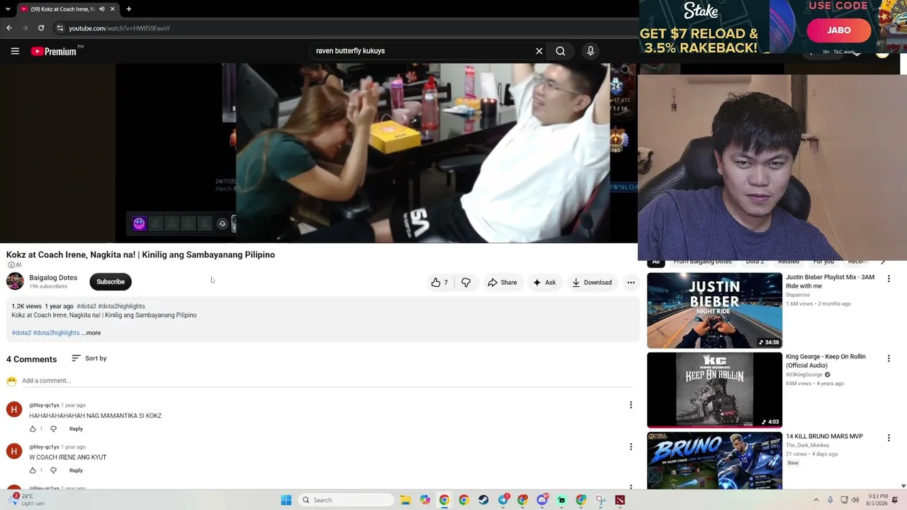Image resolution: width=907 pixels, height=510 pixels.
Task: Select the Dota 2 filter chip
Action: pos(755,262)
